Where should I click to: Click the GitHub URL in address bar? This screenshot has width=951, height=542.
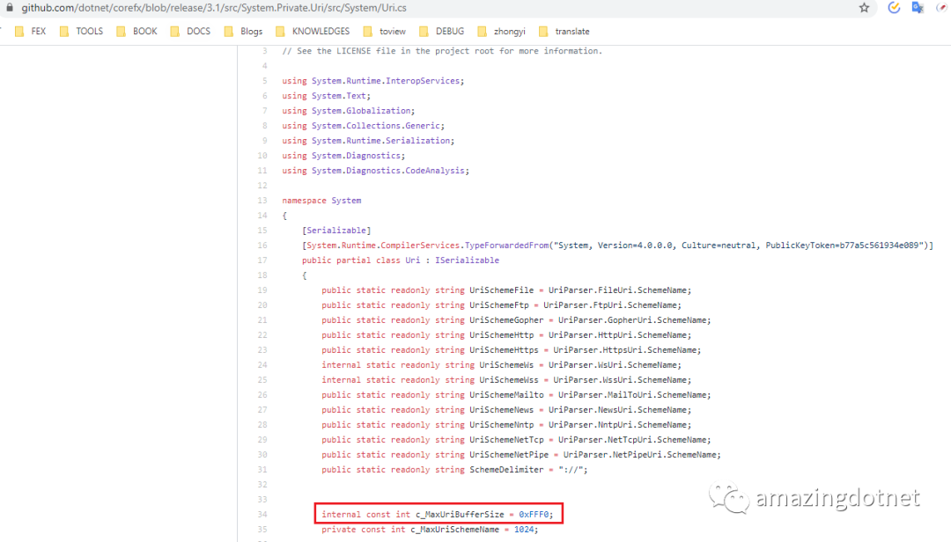214,8
